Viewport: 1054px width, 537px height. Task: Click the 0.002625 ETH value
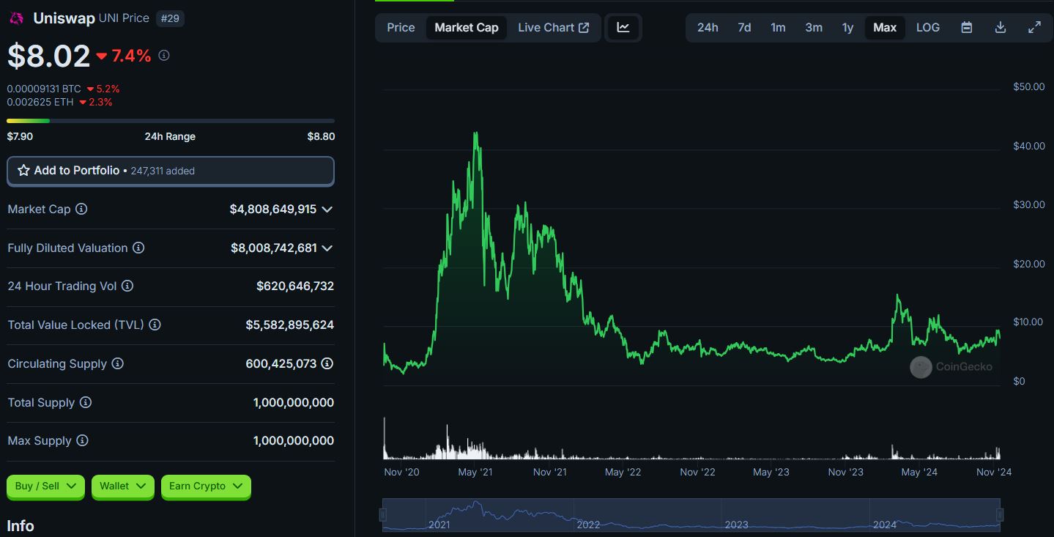40,102
